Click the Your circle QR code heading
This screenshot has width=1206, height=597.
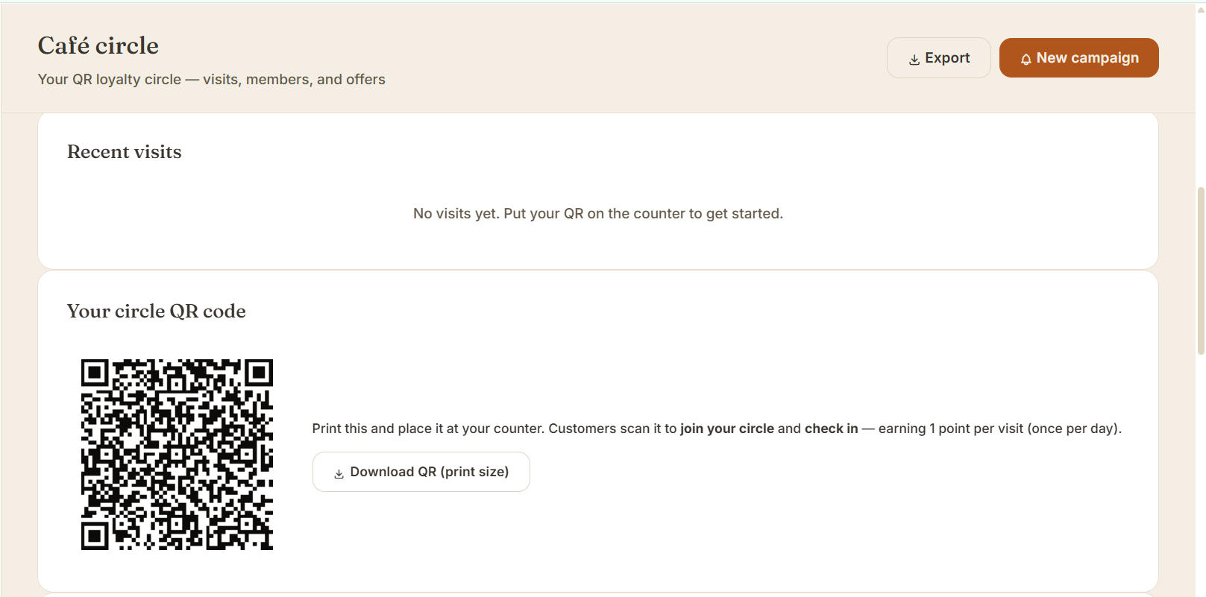click(x=157, y=311)
